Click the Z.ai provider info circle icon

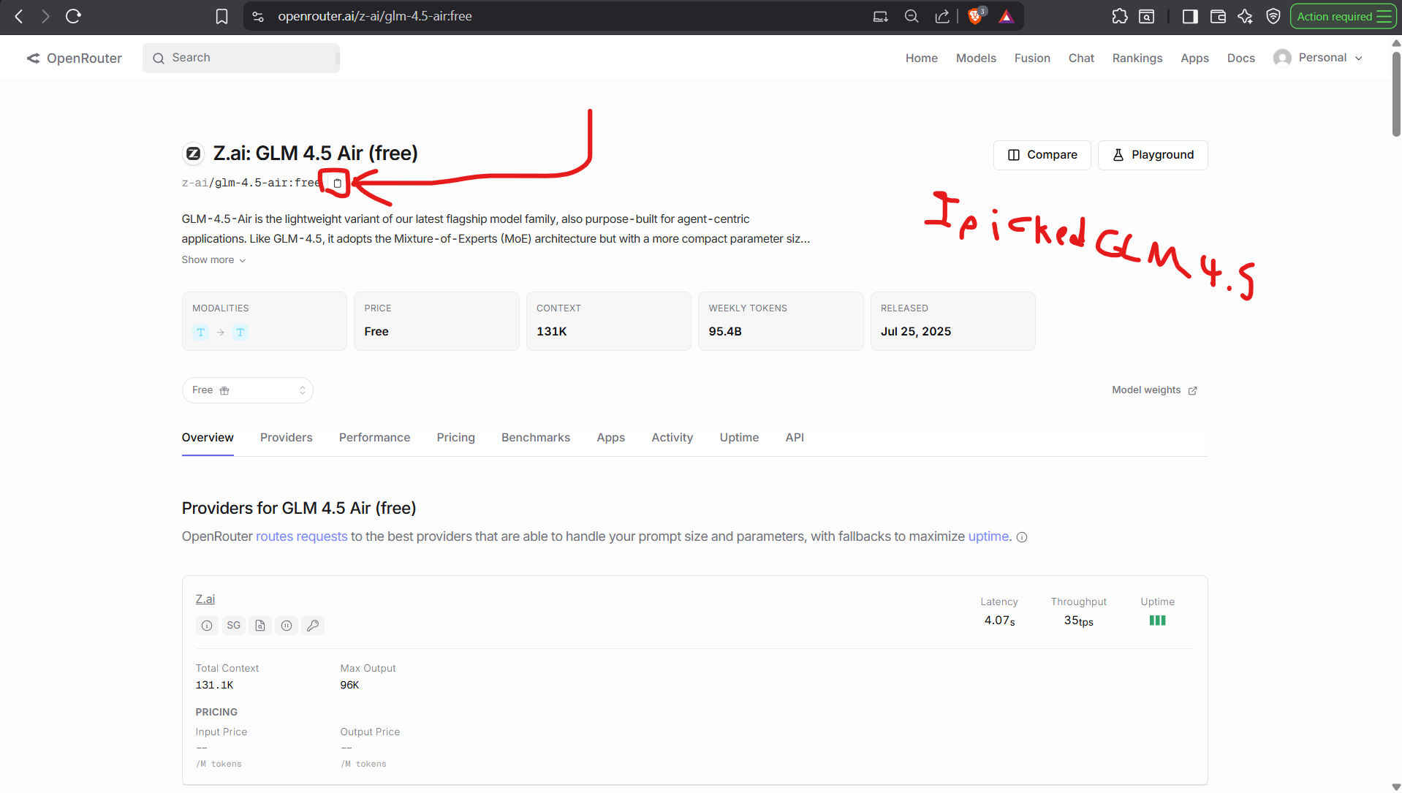(207, 626)
